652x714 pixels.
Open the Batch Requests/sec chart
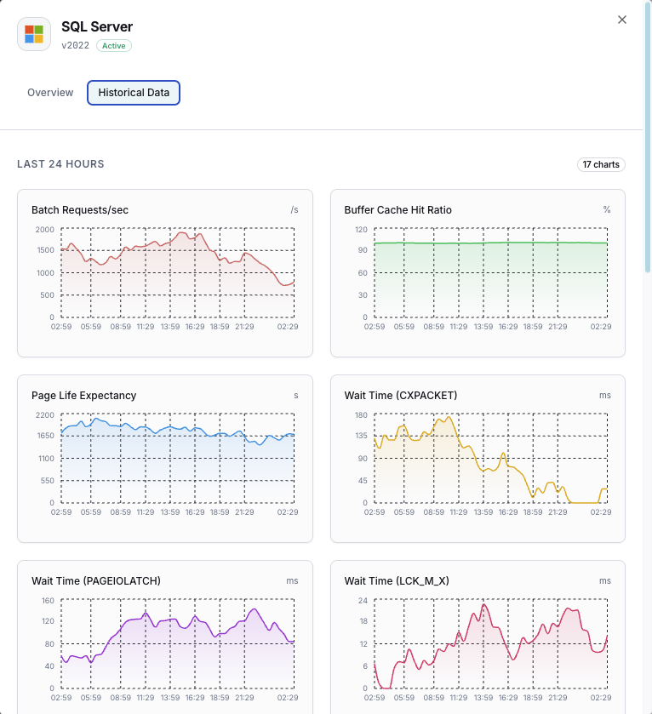tap(164, 272)
